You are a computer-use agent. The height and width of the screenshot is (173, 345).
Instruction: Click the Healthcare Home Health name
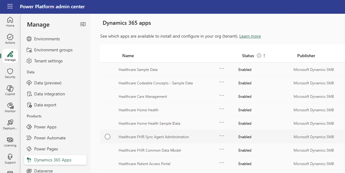[138, 110]
